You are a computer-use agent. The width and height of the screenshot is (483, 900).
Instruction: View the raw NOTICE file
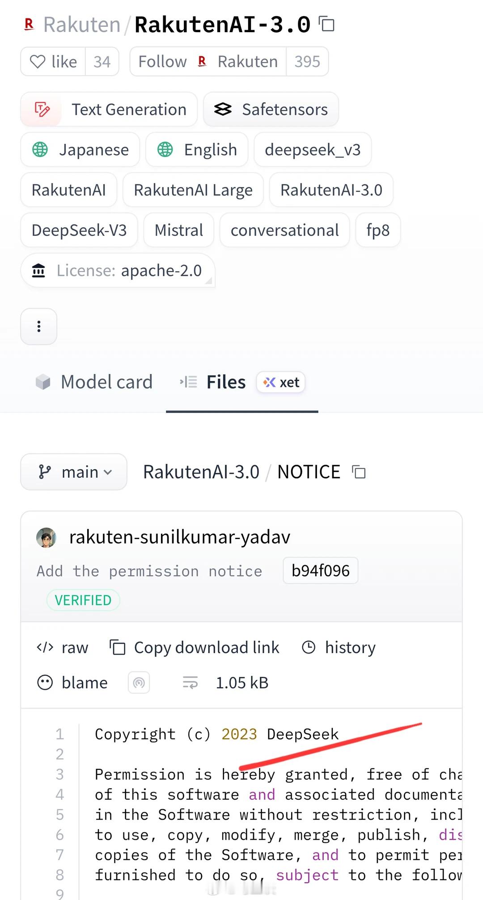pos(63,647)
